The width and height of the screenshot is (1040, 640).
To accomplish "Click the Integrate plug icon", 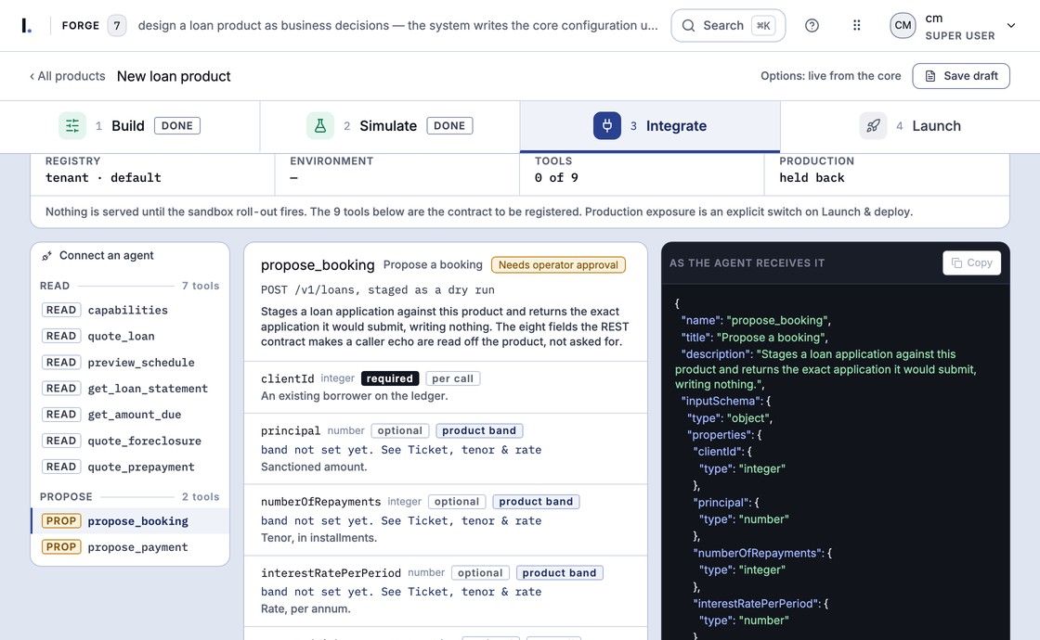I will coord(607,126).
